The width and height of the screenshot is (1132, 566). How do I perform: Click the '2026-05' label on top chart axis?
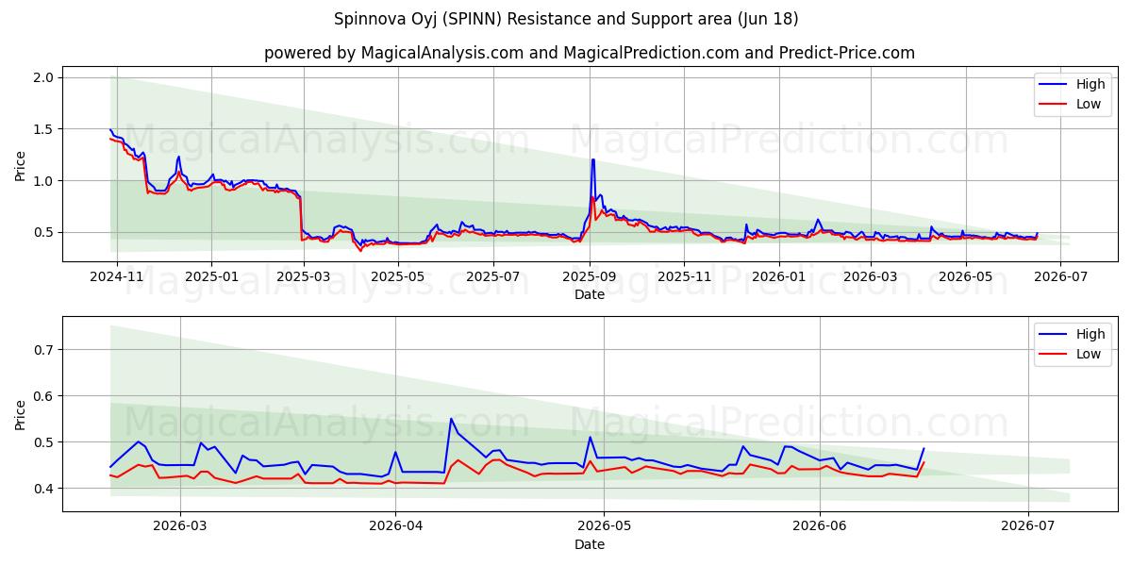click(966, 276)
